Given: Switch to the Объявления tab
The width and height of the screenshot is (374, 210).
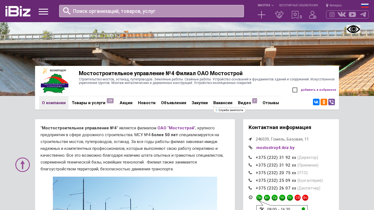Looking at the screenshot, I should (x=174, y=103).
